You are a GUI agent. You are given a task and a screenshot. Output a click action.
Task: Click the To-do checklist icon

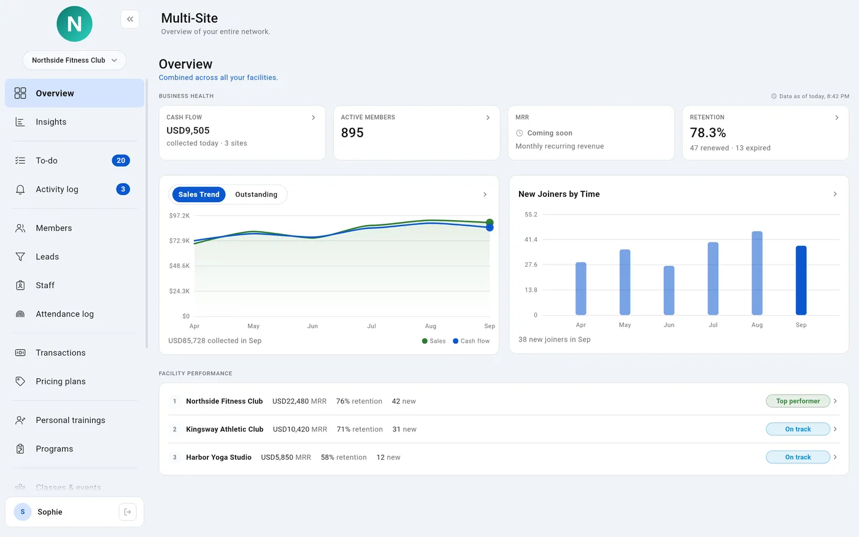[x=20, y=161]
